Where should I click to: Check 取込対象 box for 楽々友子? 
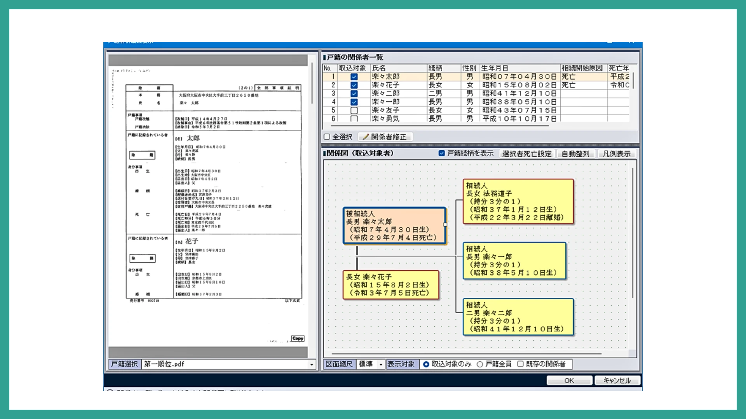(x=354, y=111)
